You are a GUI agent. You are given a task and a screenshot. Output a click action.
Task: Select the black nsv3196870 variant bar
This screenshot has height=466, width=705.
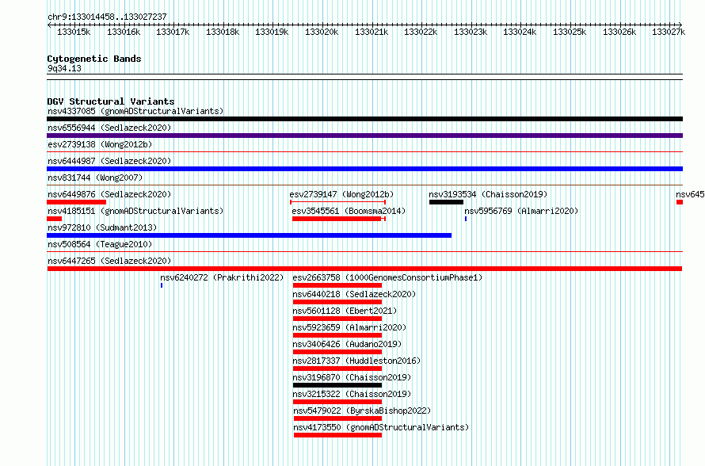pos(337,385)
